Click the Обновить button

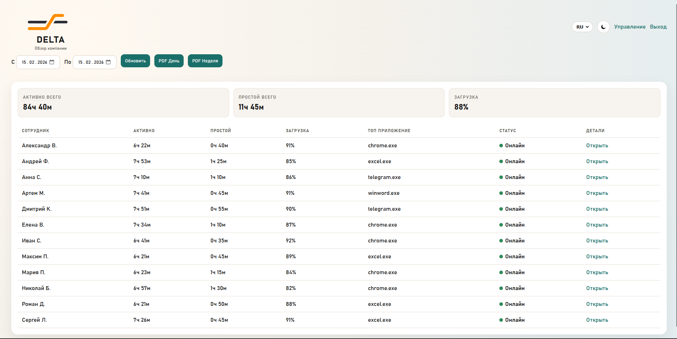[x=135, y=61]
